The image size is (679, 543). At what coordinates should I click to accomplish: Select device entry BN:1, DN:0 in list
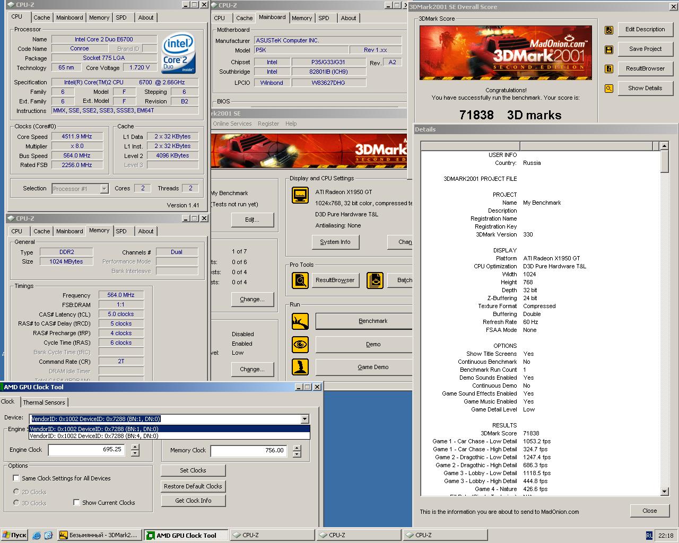tap(169, 429)
